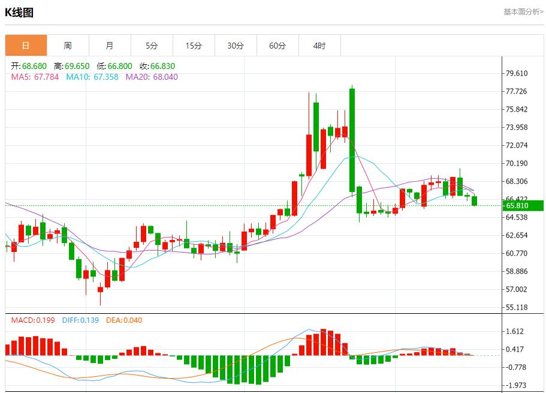546x393 pixels.
Task: Open the 5分 interval tab
Action: [152, 46]
